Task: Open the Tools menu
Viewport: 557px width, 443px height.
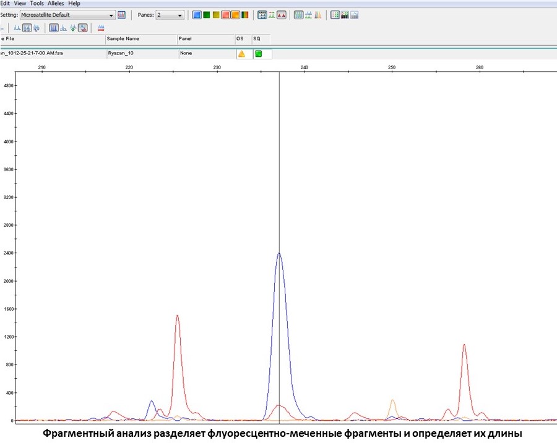Action: point(37,4)
